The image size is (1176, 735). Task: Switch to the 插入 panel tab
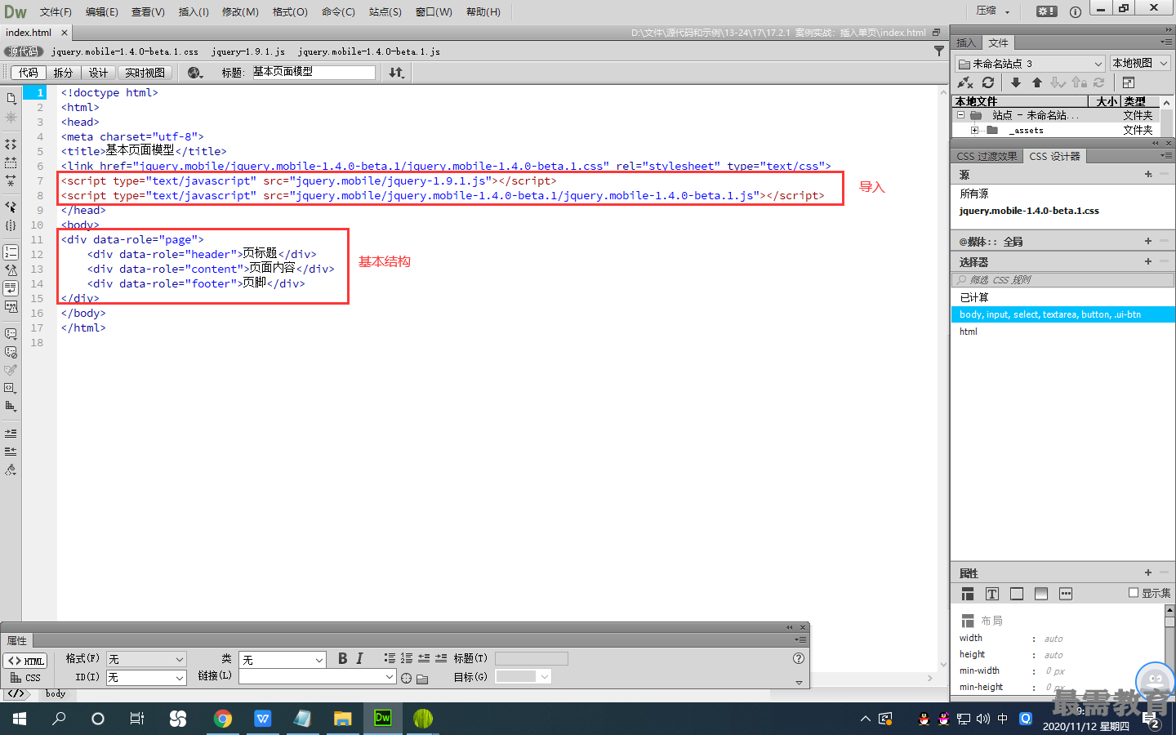(966, 42)
